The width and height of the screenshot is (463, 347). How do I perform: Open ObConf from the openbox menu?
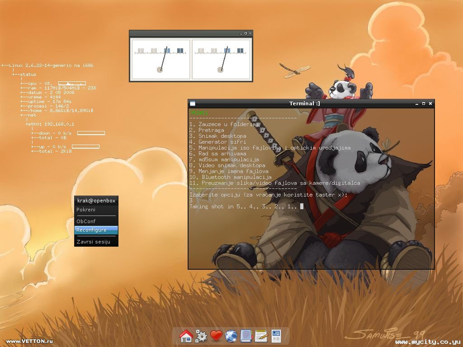[96, 221]
